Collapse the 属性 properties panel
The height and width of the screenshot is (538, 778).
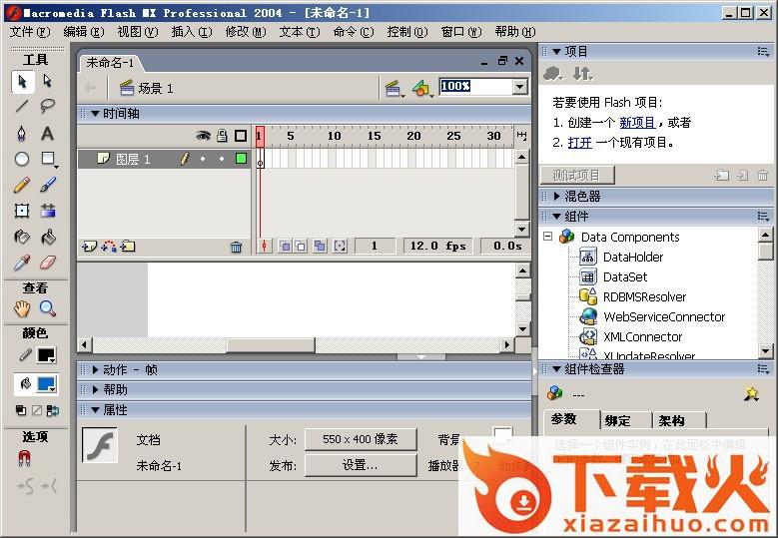tap(96, 410)
